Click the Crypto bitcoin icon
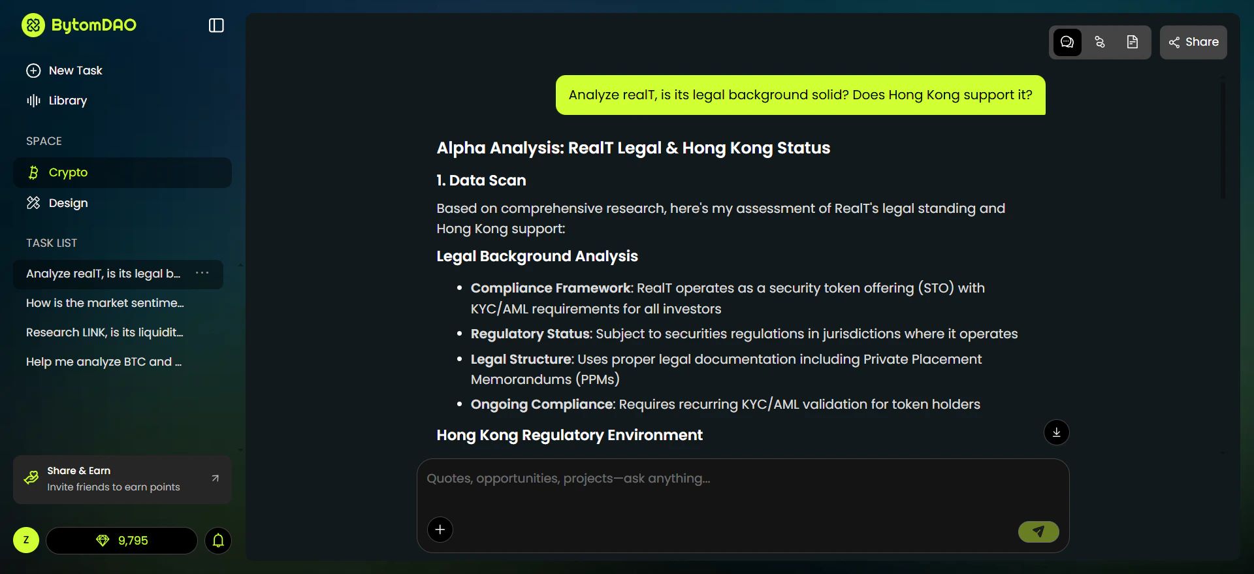 [x=33, y=172]
